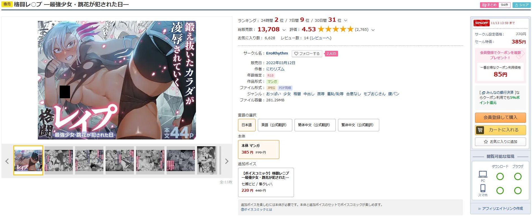Add item via カートに入れる cart button
The image size is (532, 216).
(x=500, y=130)
